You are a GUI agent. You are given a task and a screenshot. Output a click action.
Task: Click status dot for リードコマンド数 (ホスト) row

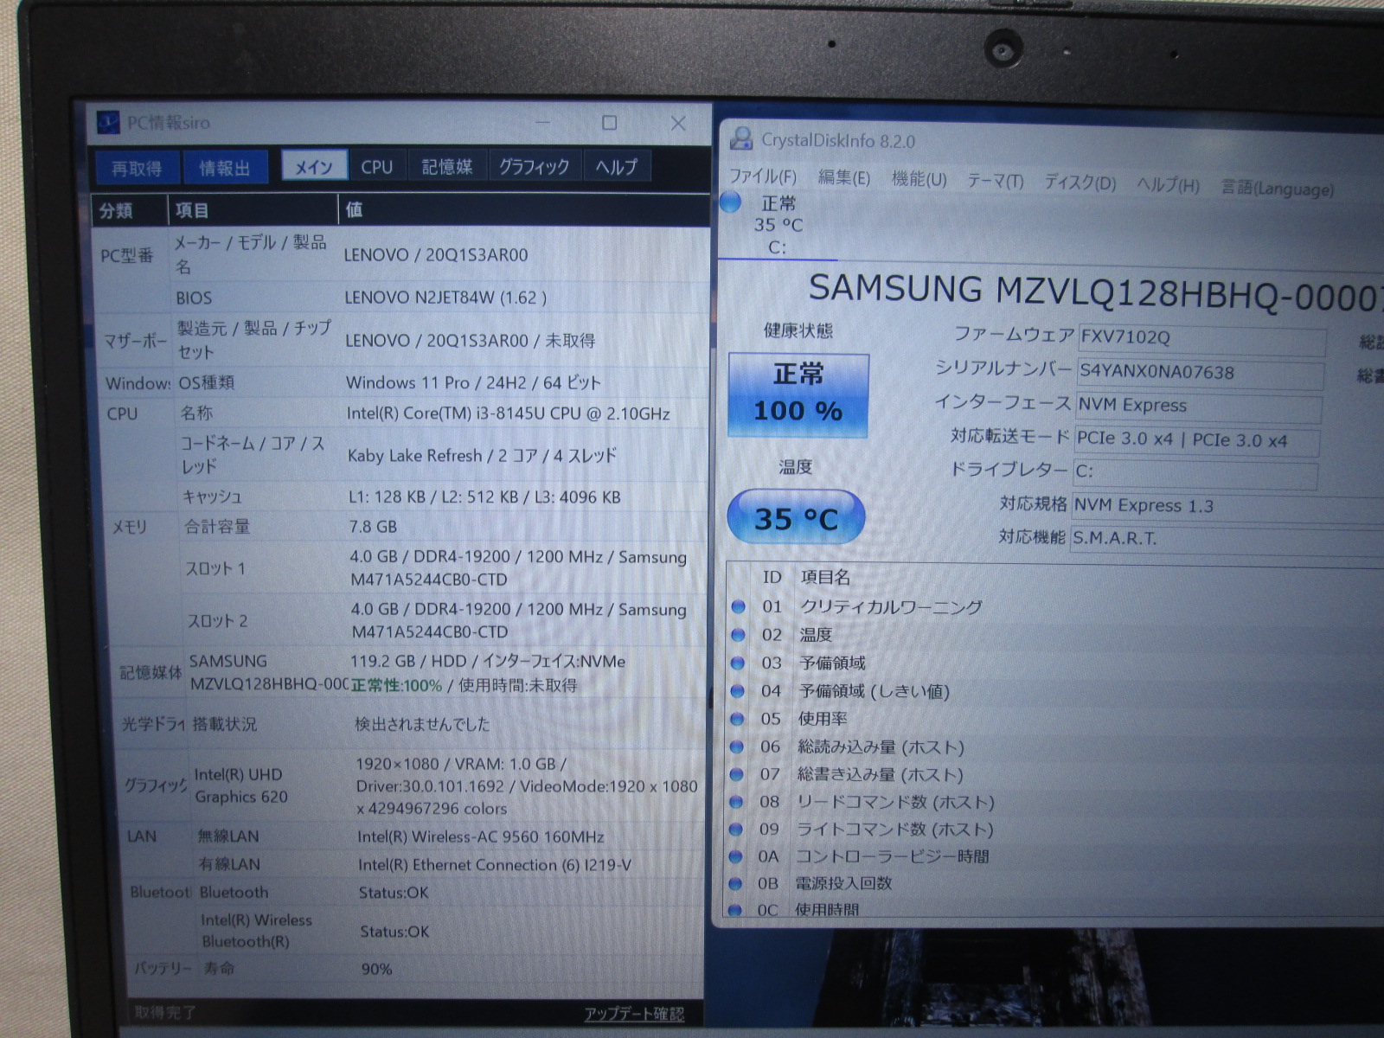coord(736,802)
